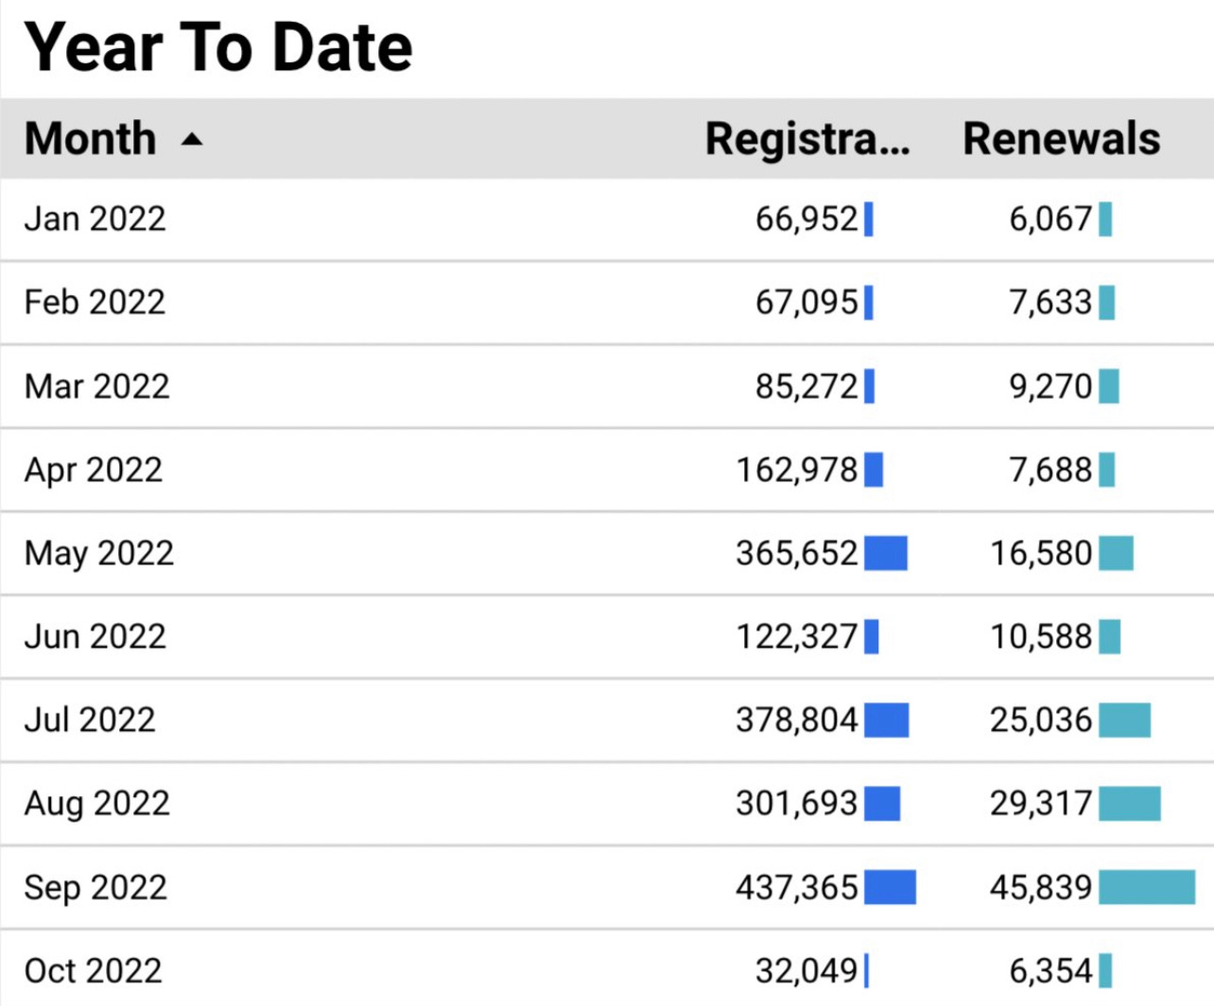This screenshot has height=1006, width=1214.
Task: Click renewals value 29,317
Action: click(x=1041, y=804)
